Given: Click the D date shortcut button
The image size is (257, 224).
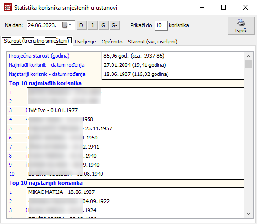Looking at the screenshot, I should [81, 25].
